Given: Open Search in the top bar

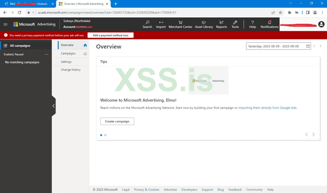Looking at the screenshot, I should click(147, 24).
